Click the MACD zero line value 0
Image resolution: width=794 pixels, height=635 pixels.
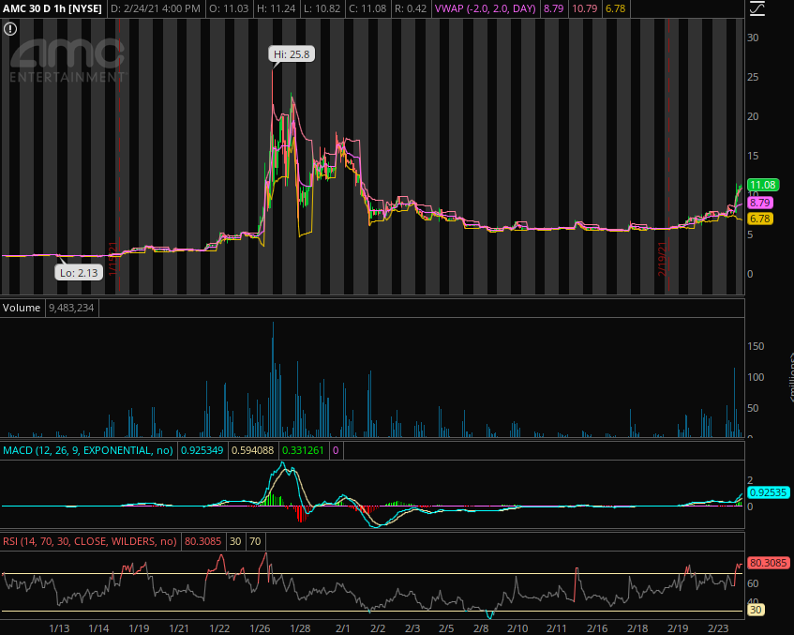click(336, 450)
